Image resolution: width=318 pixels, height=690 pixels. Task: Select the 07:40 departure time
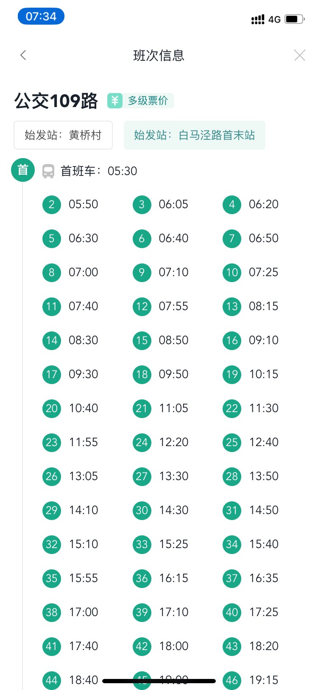point(84,306)
